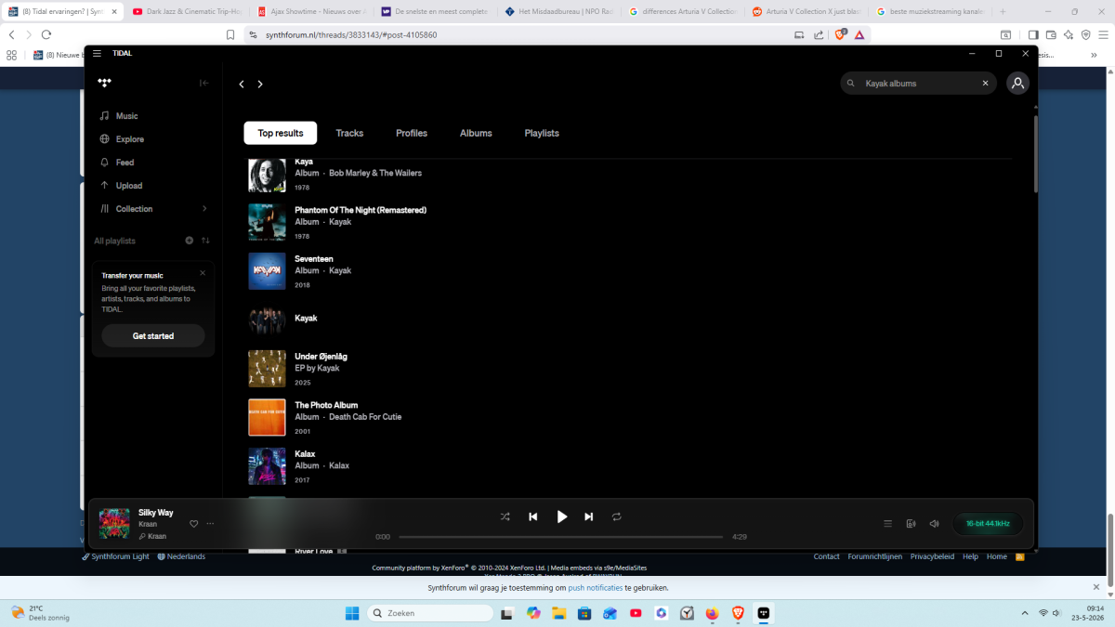1115x627 pixels.
Task: Open the Leo AI sparkle icon in the browser
Action: (1069, 34)
